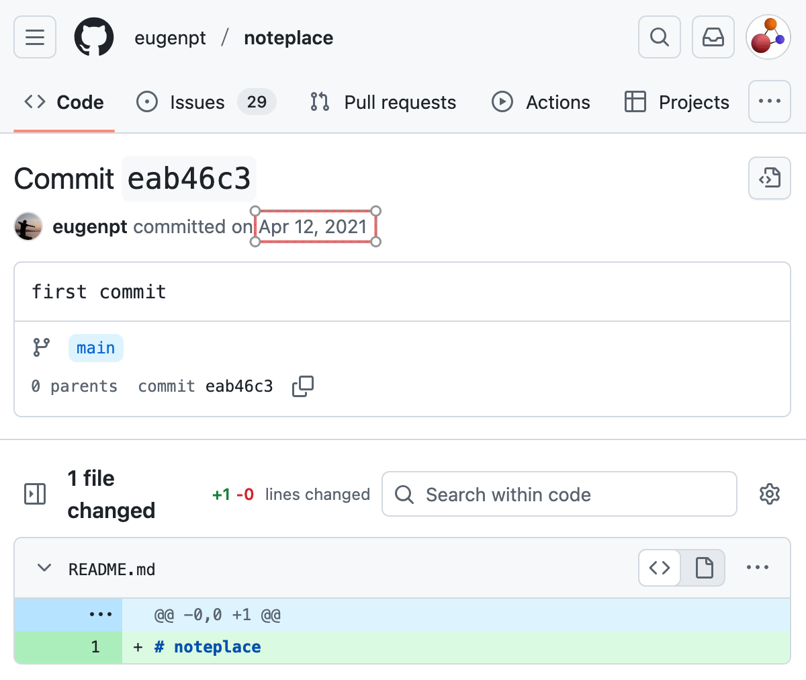Image resolution: width=806 pixels, height=680 pixels.
Task: Expand hidden diff lines above the hunk
Action: (99, 613)
